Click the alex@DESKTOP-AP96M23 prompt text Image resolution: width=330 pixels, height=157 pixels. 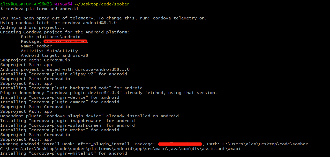point(26,4)
